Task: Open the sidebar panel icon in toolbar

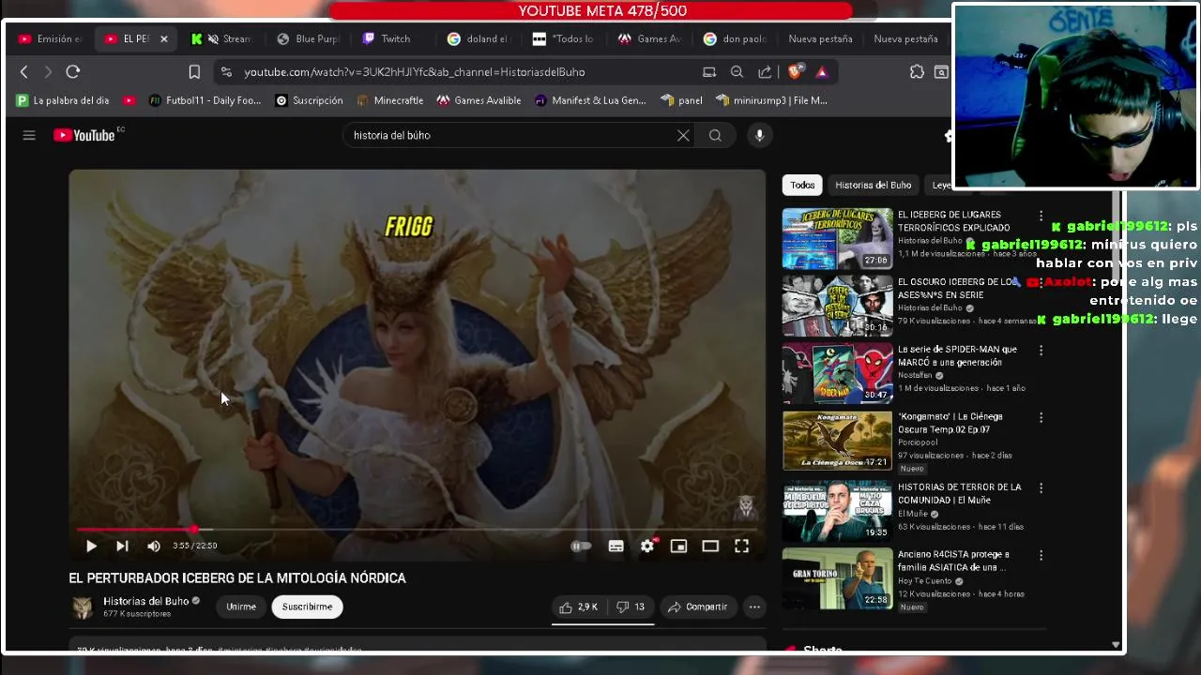Action: pyautogui.click(x=941, y=71)
